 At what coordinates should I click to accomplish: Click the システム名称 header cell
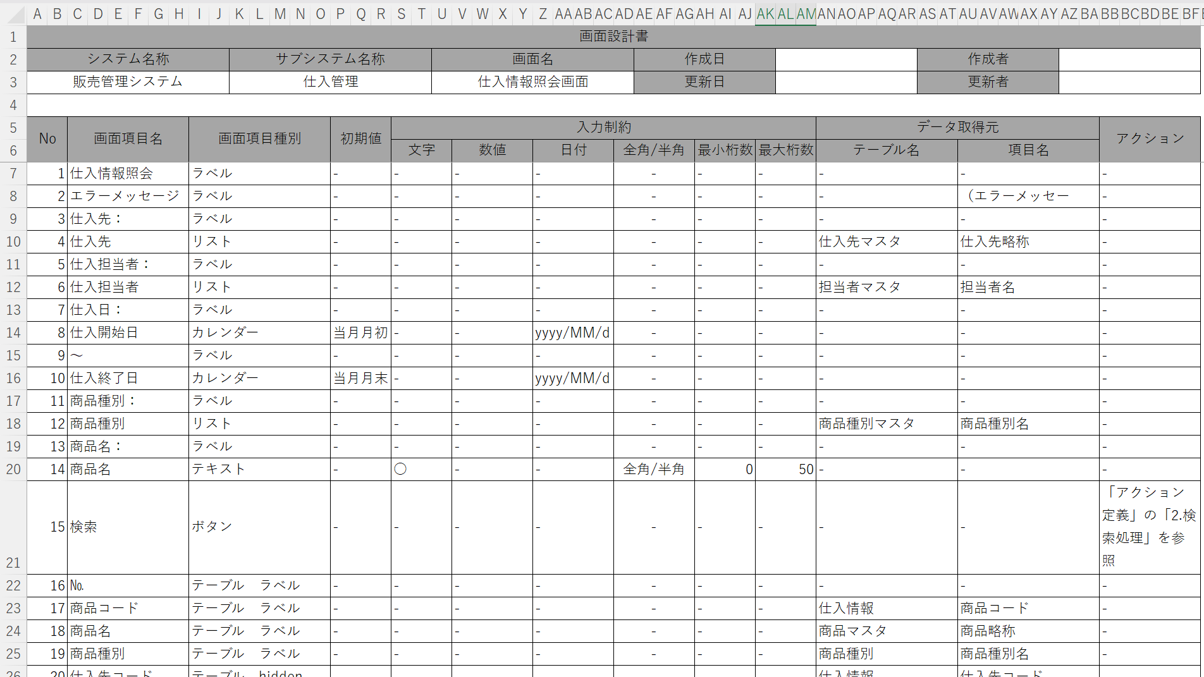point(128,59)
